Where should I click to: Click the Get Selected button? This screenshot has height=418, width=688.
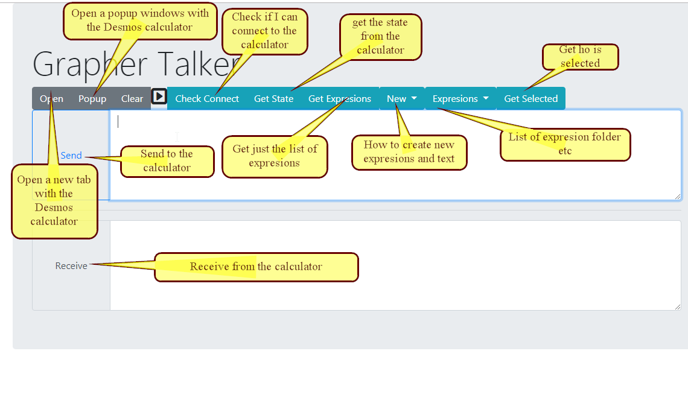[x=531, y=99]
